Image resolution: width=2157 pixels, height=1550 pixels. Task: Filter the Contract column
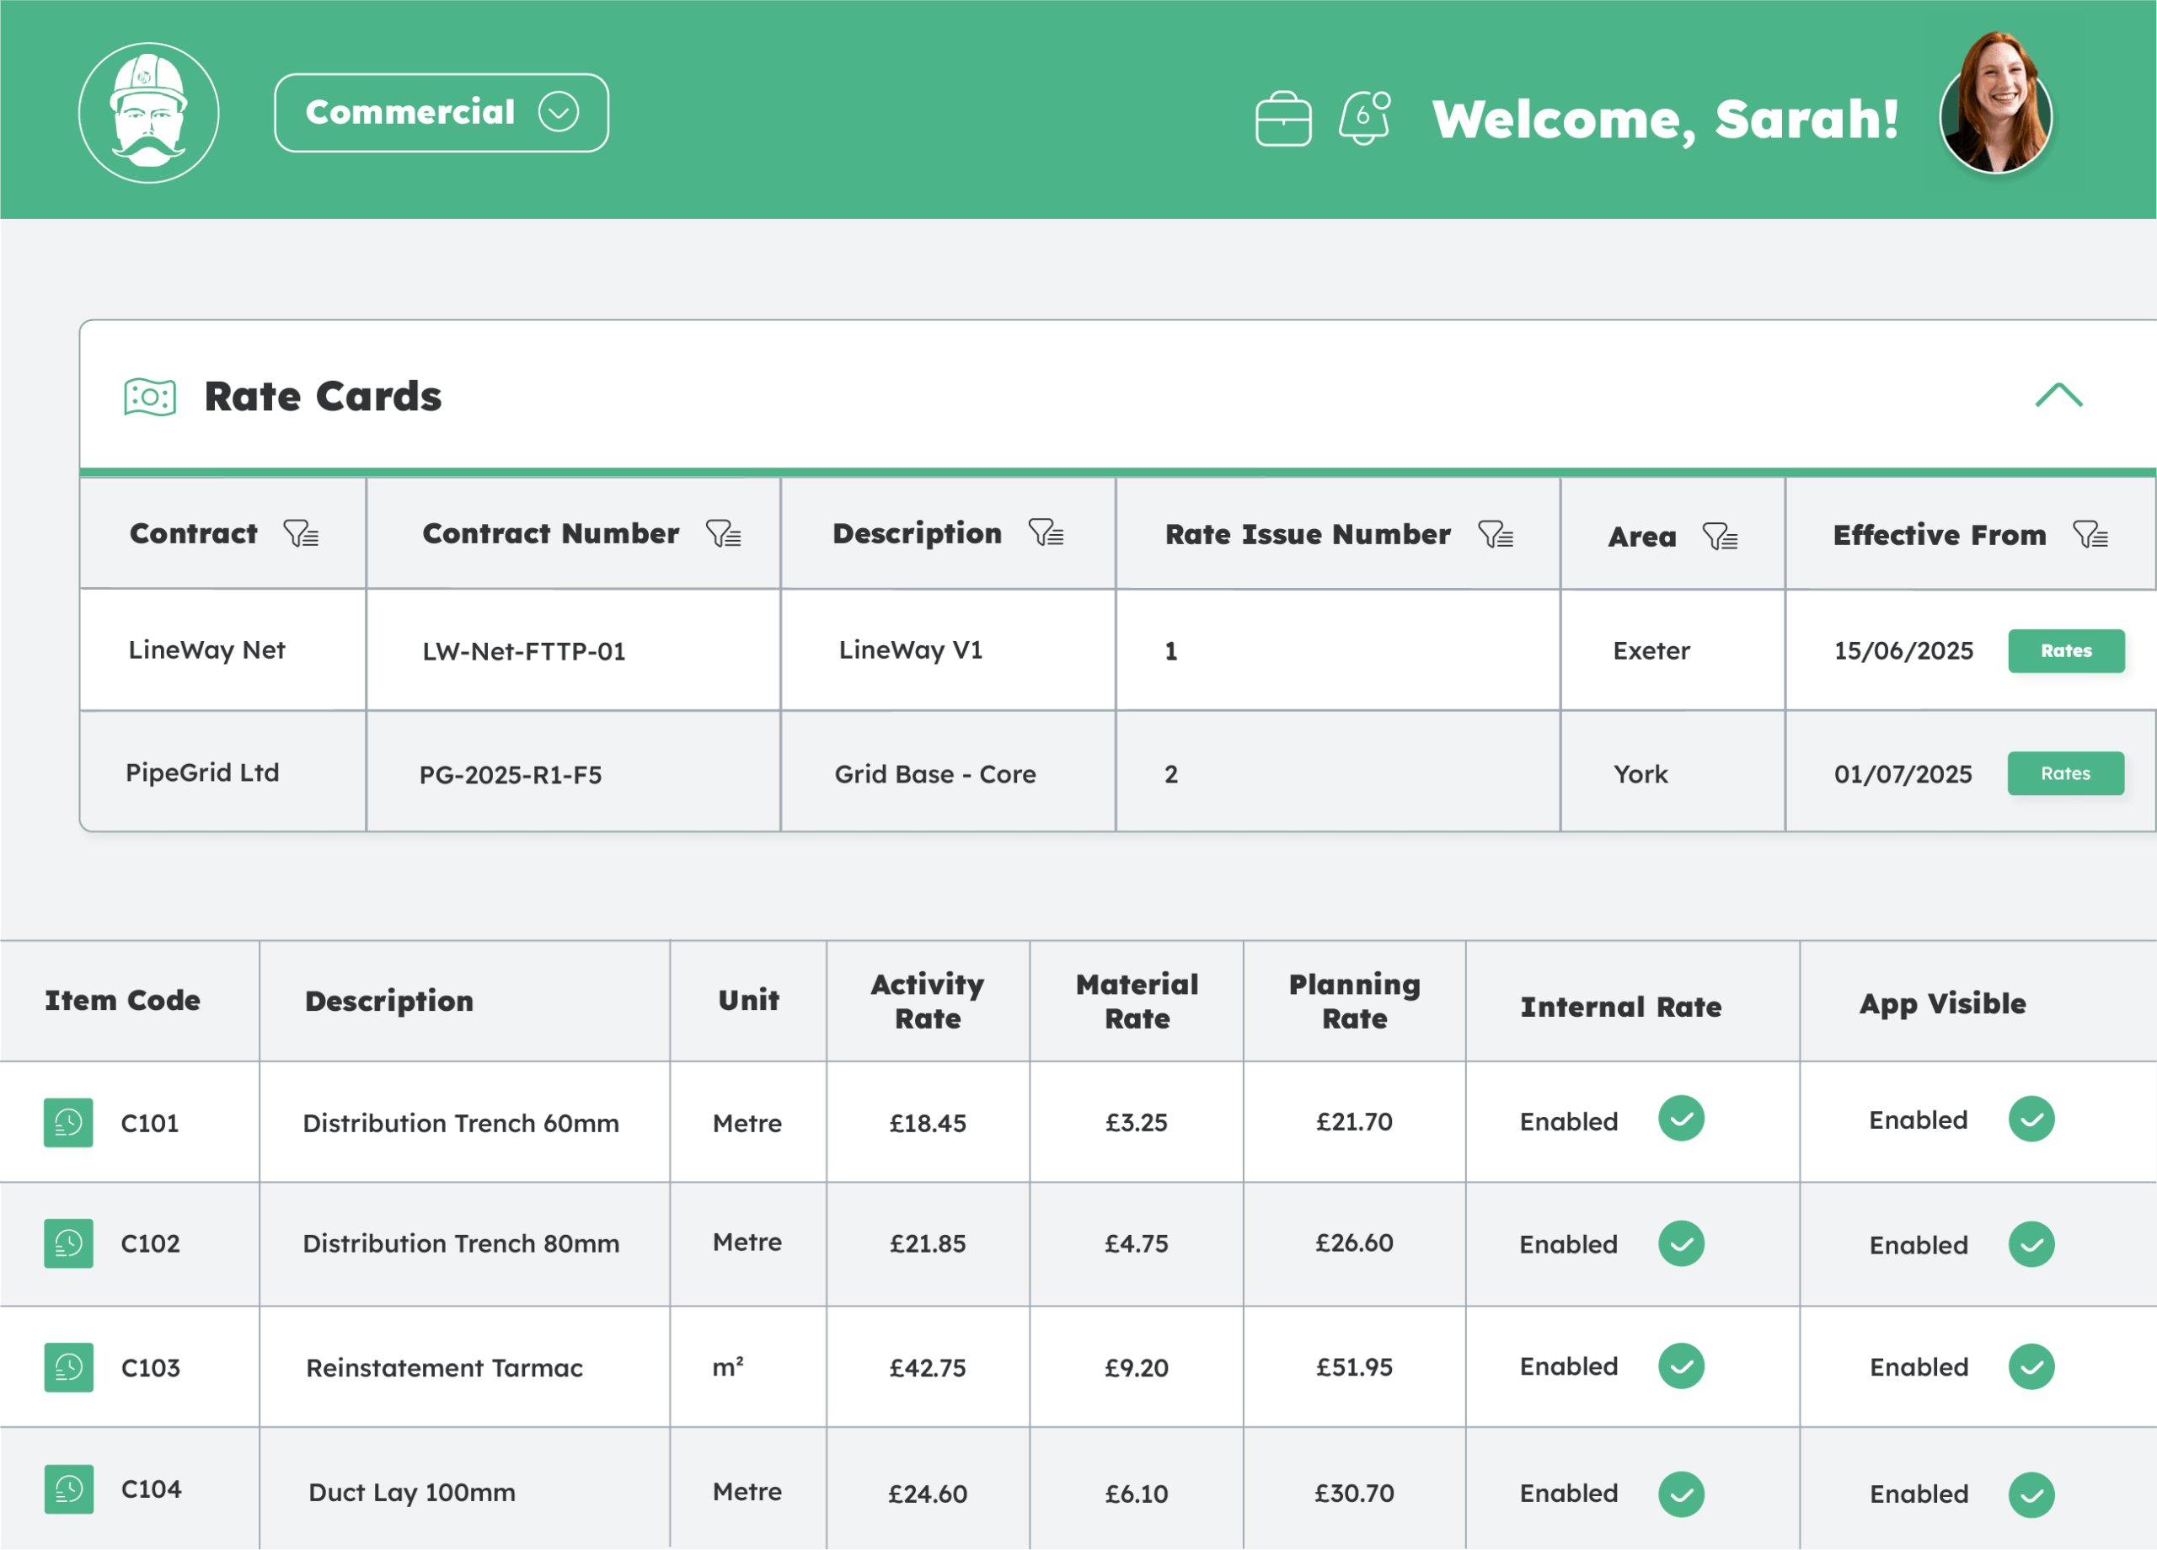tap(302, 533)
